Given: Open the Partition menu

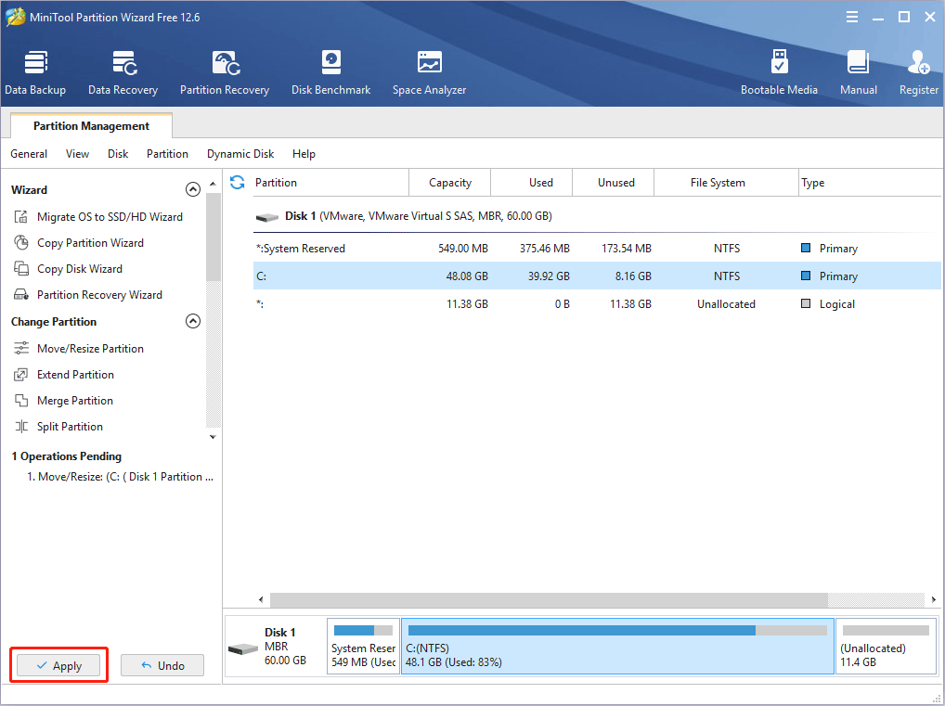Looking at the screenshot, I should [x=167, y=154].
